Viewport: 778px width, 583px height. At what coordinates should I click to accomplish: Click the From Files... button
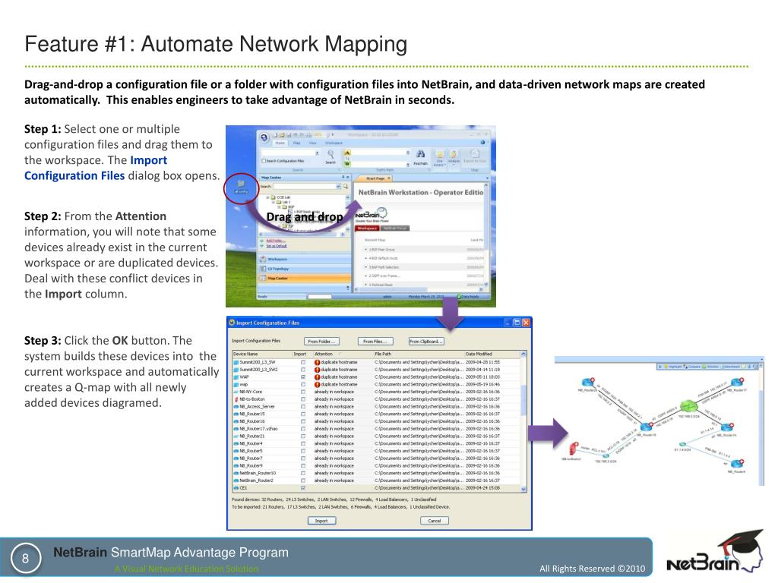tap(375, 341)
